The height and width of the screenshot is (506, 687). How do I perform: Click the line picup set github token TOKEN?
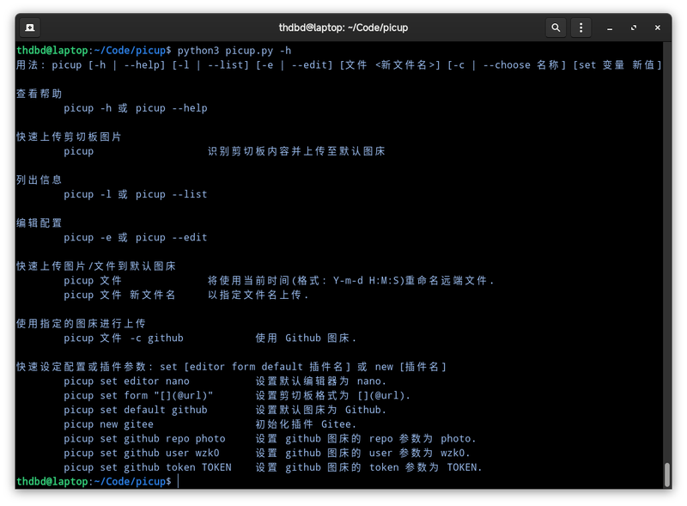pyautogui.click(x=148, y=467)
